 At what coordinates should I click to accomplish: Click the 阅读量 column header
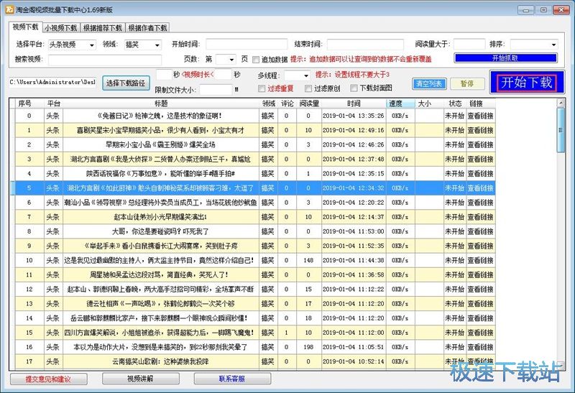[309, 103]
